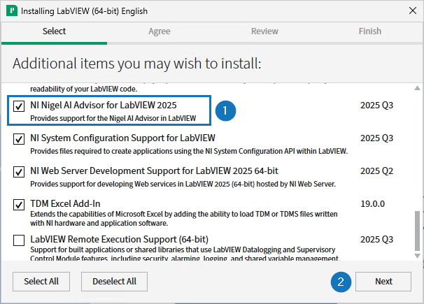Click the scrollbar up arrow
The height and width of the screenshot is (304, 424).
click(417, 88)
